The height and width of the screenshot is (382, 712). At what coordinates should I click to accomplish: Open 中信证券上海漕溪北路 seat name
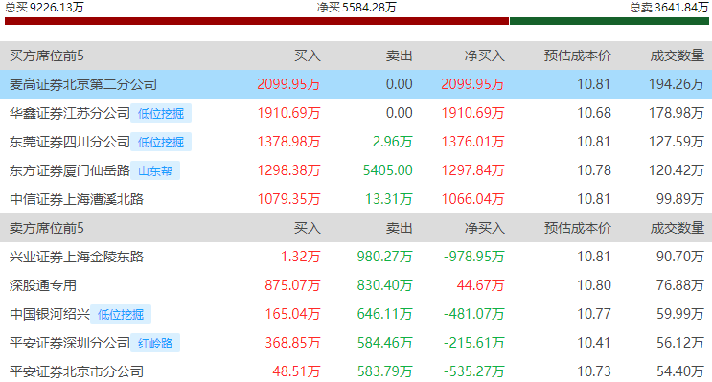[x=77, y=199]
